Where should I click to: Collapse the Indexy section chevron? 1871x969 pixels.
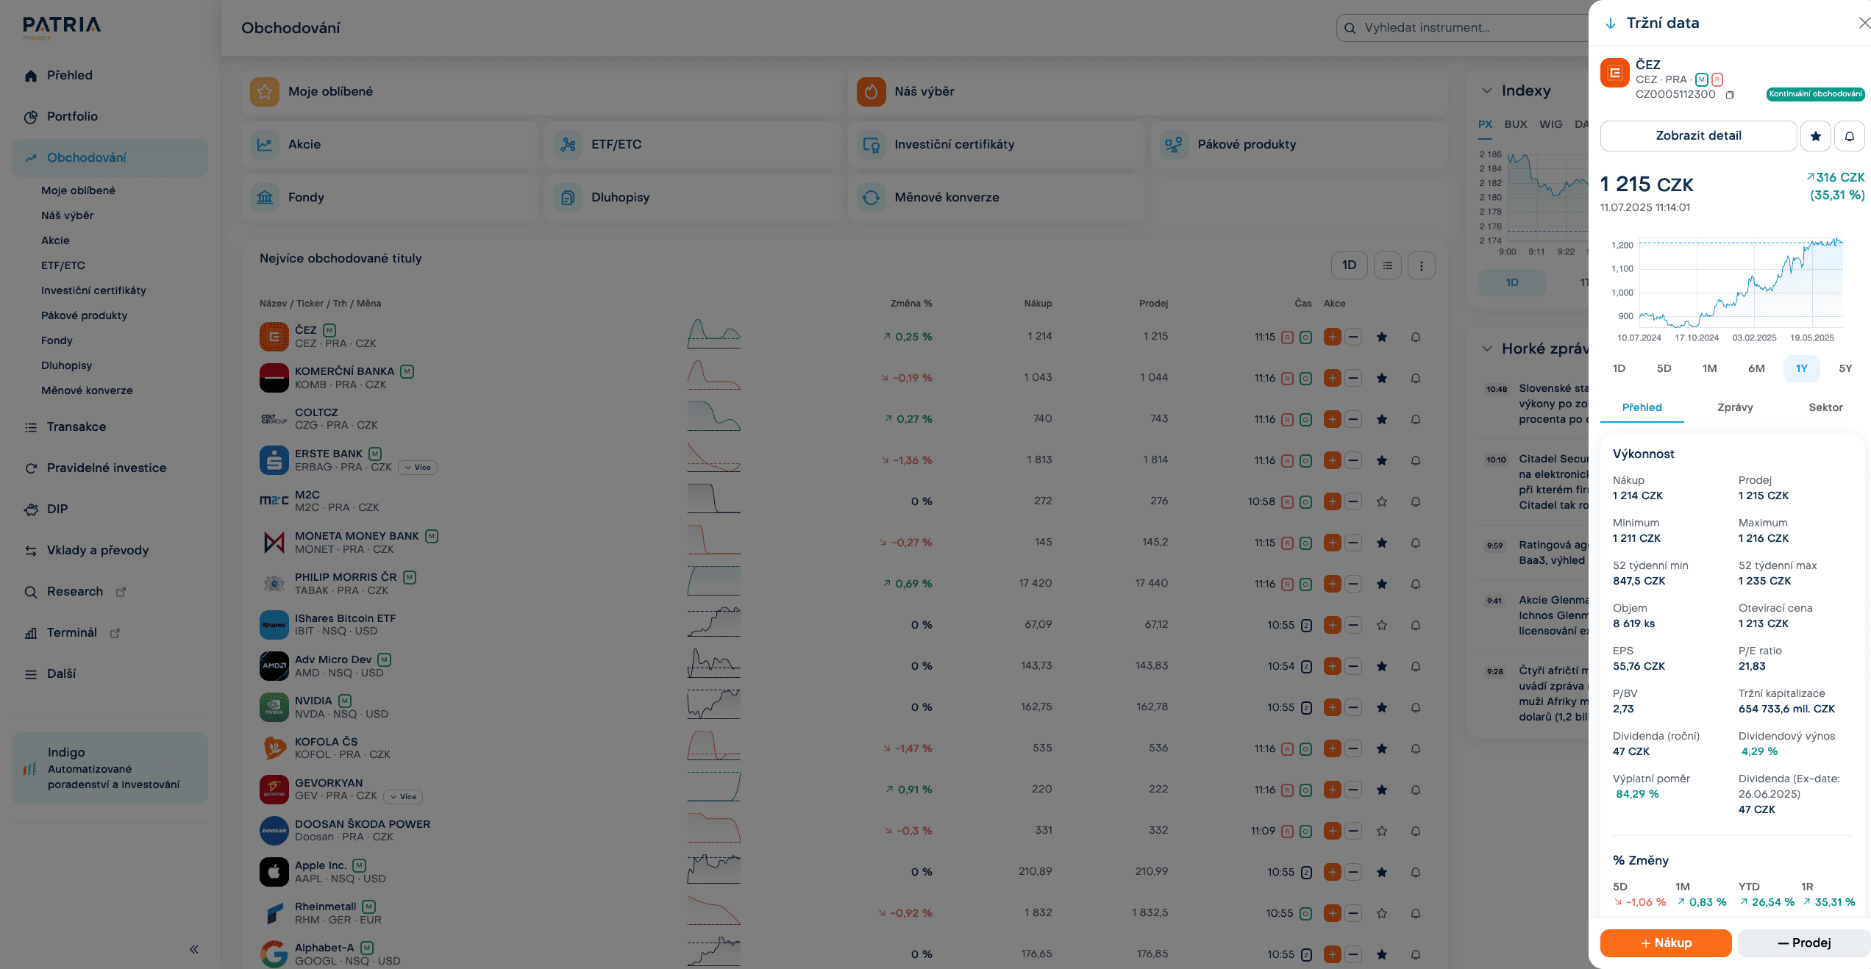tap(1486, 90)
